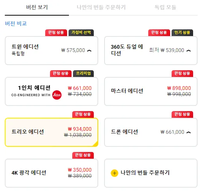
Task: Click the 프리미엄 badge
Action: coord(83,74)
